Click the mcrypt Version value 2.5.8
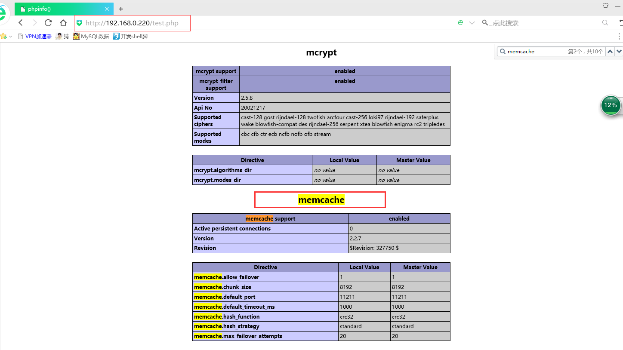 (x=247, y=98)
